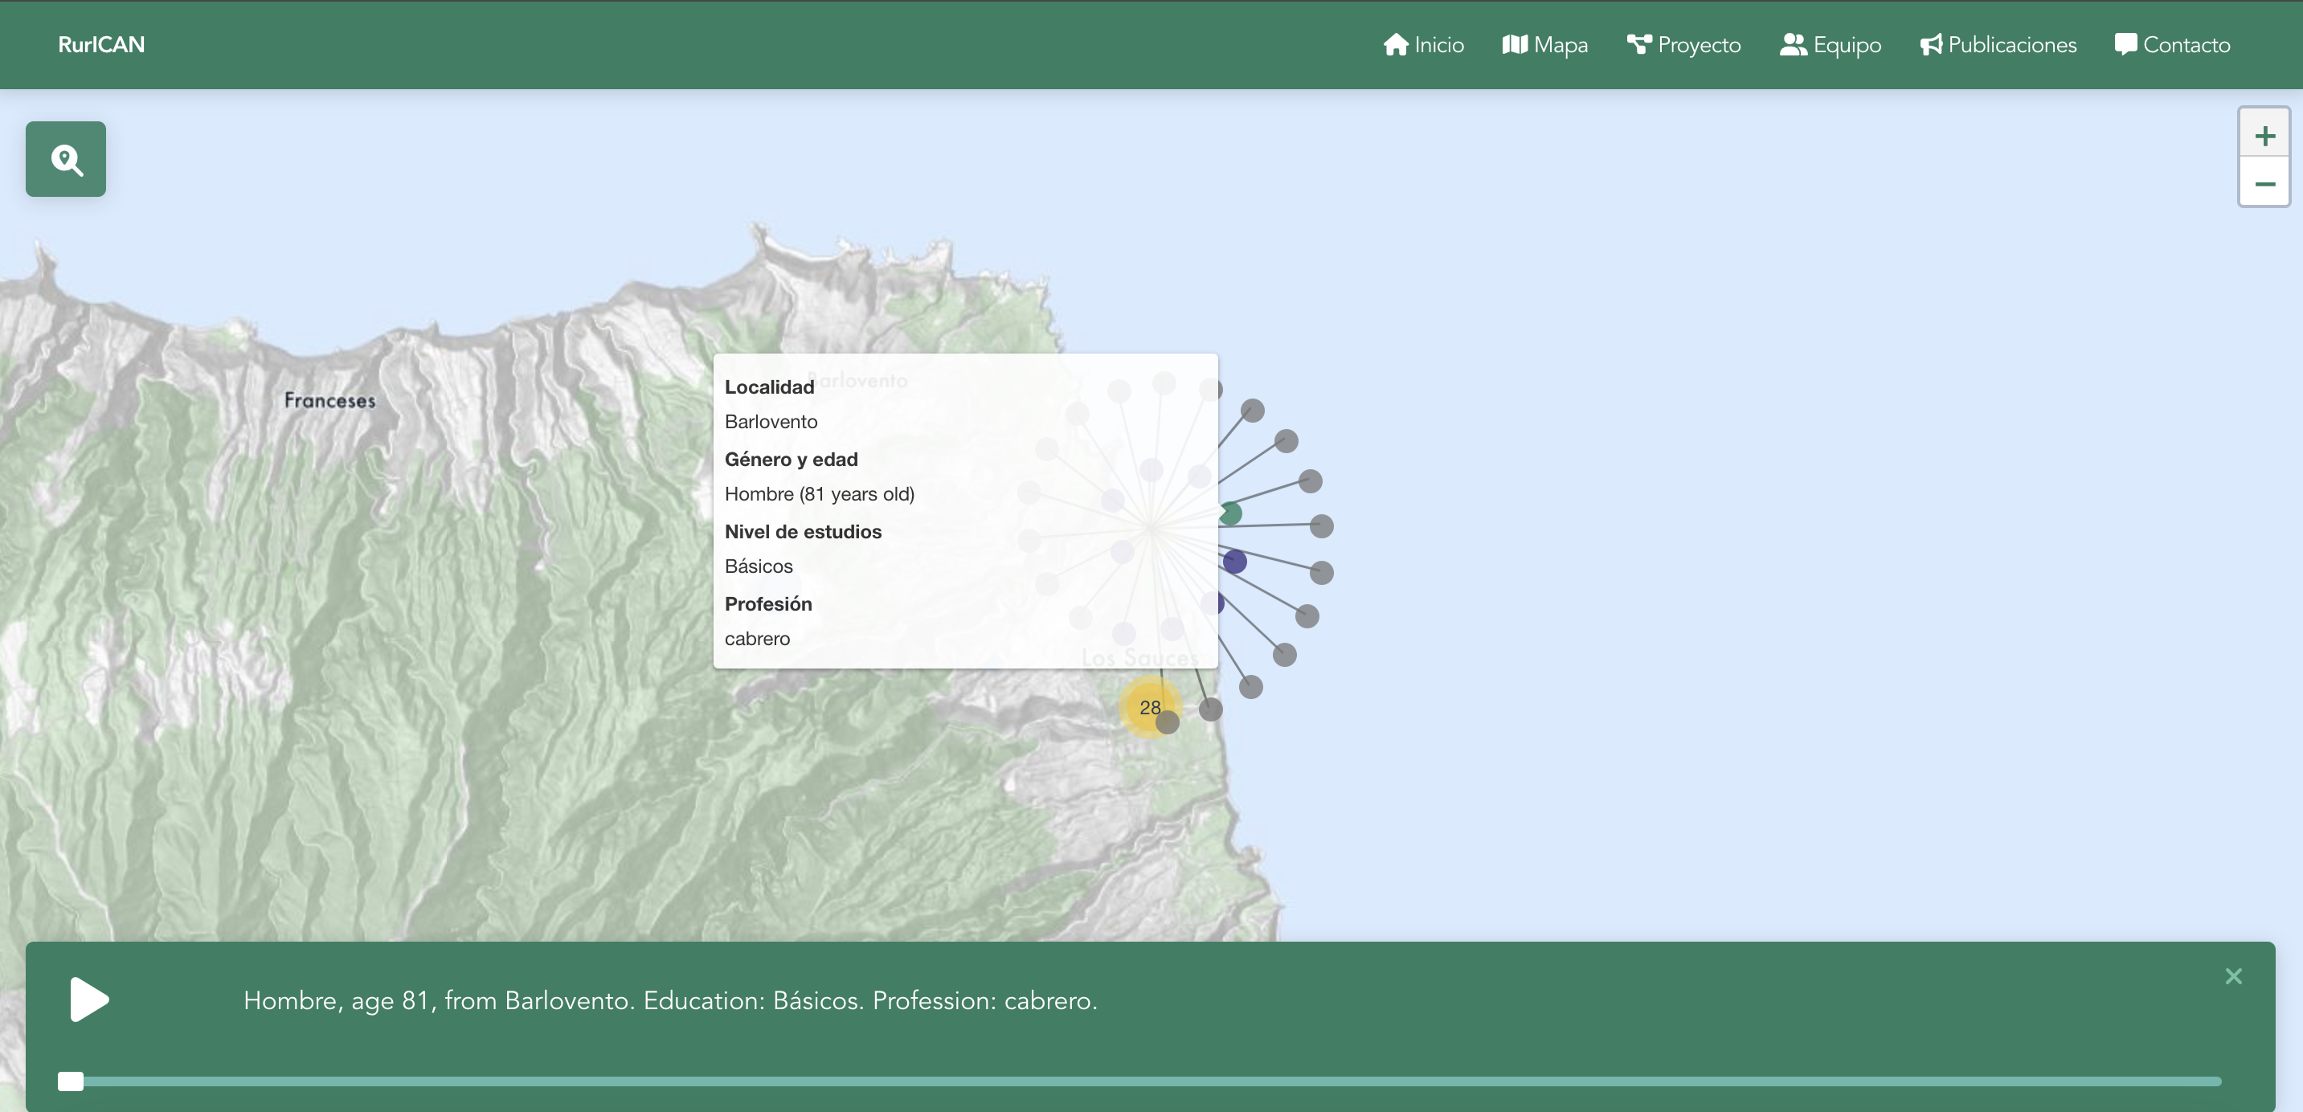Open the Publicaciones page

1998,45
